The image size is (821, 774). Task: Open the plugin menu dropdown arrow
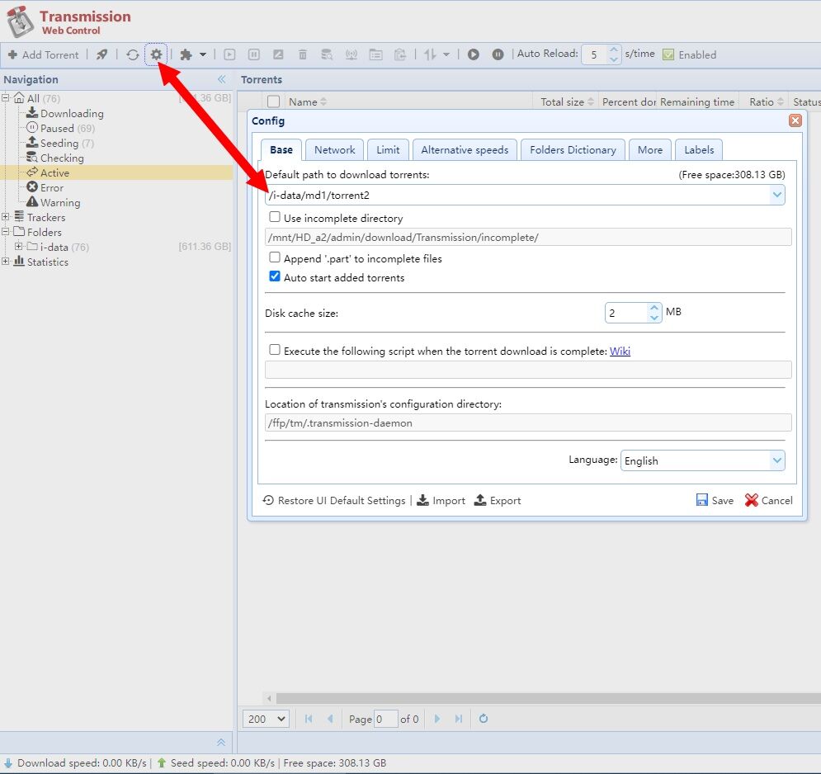(x=203, y=54)
